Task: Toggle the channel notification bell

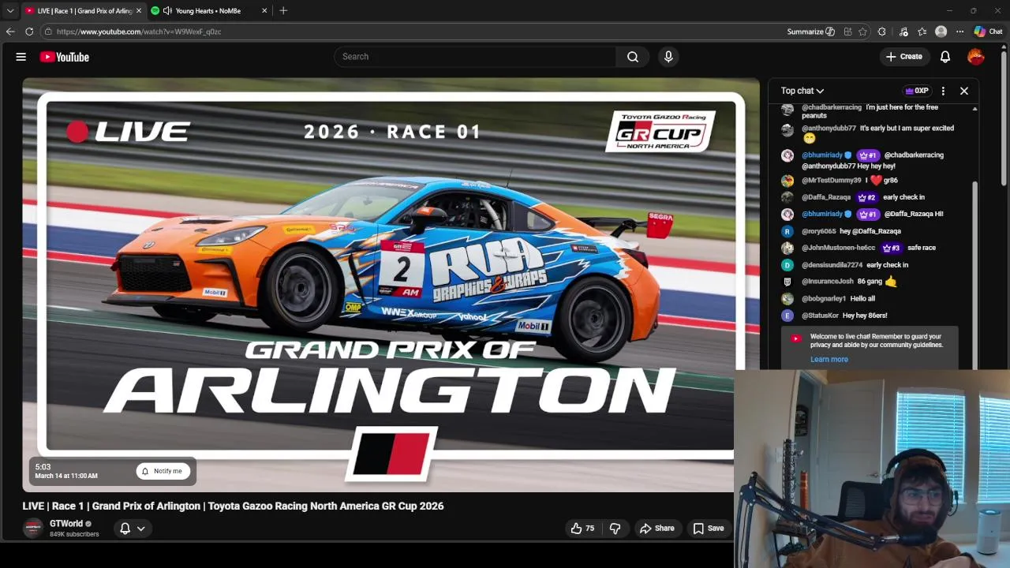Action: point(125,529)
